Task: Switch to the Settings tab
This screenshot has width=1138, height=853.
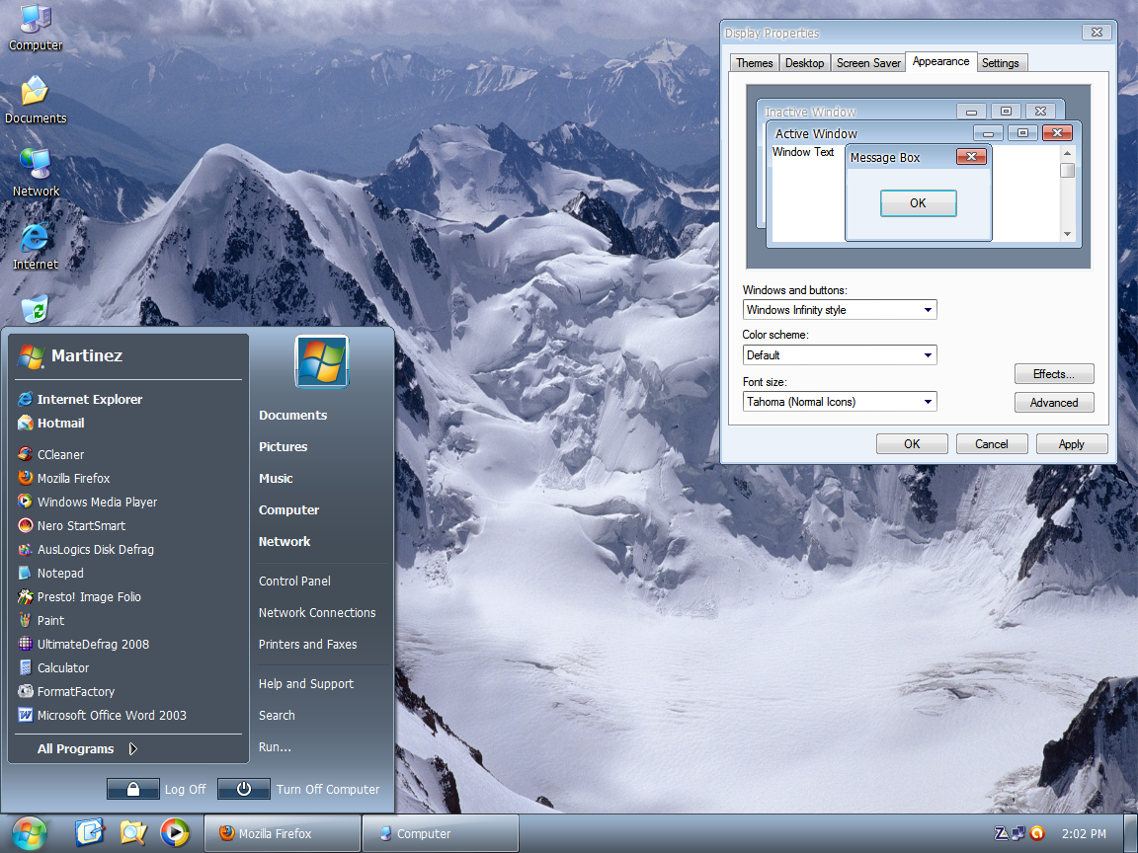Action: tap(1000, 63)
